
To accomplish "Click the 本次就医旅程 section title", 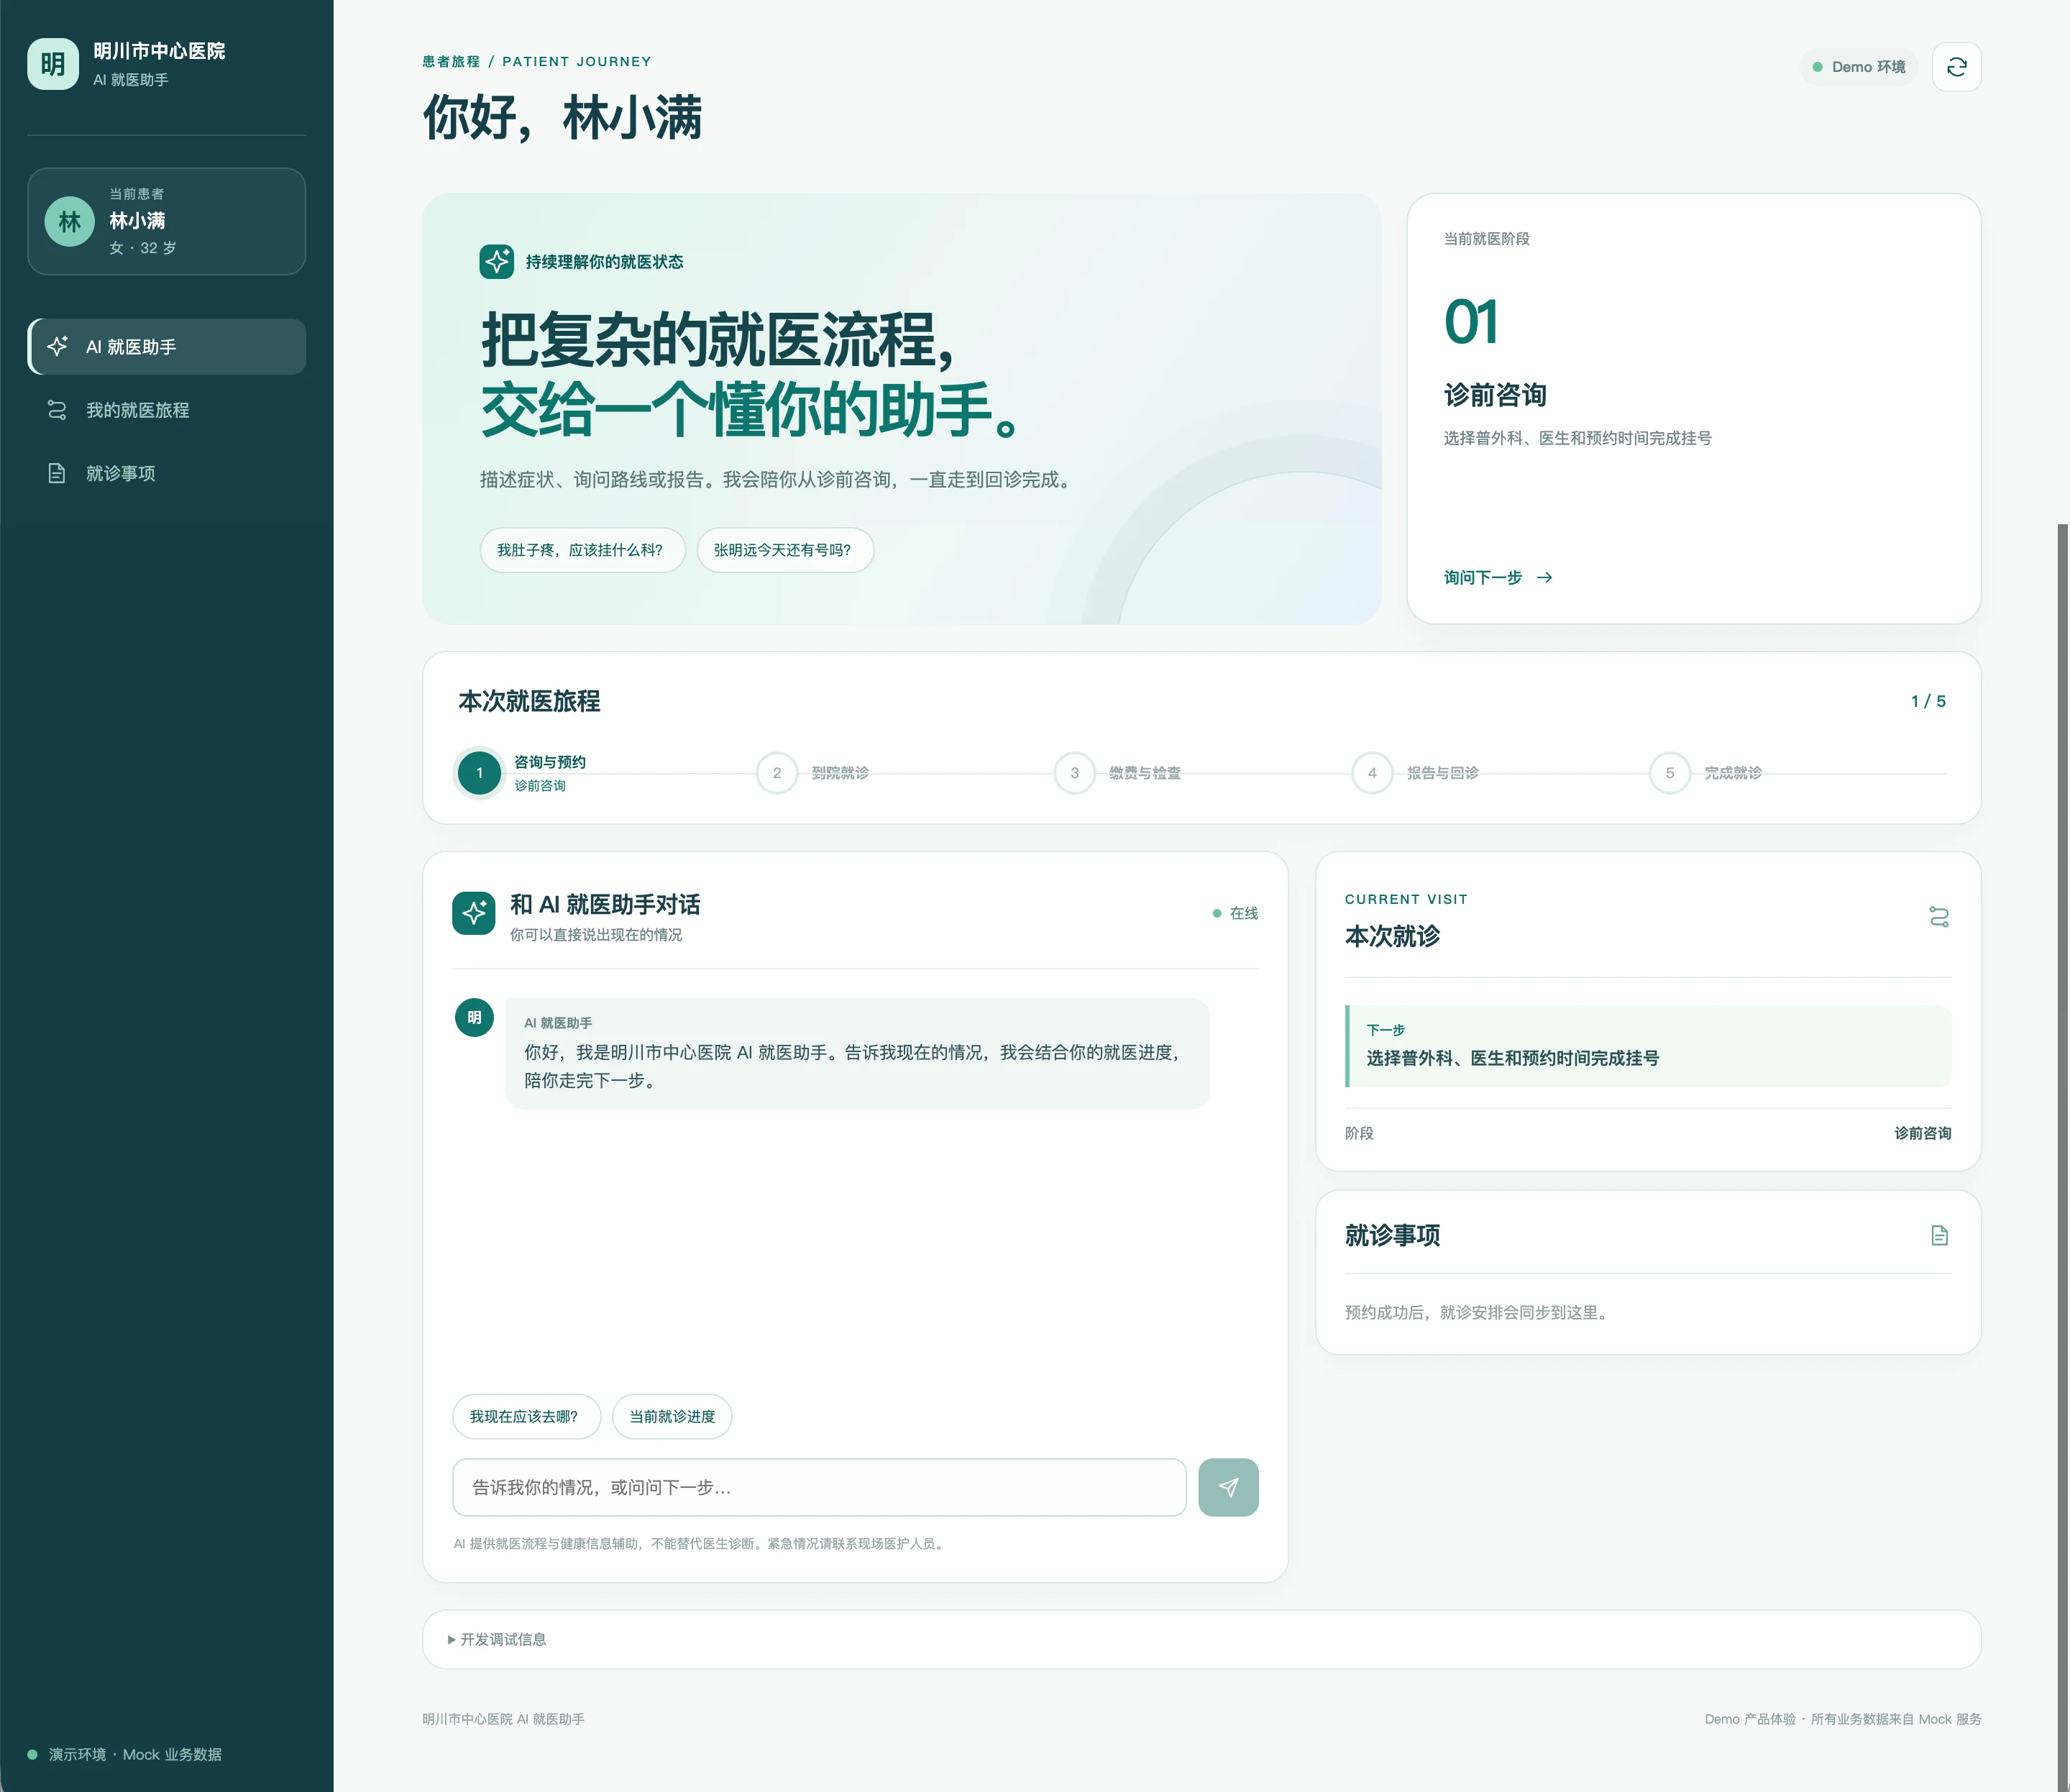I will click(529, 701).
